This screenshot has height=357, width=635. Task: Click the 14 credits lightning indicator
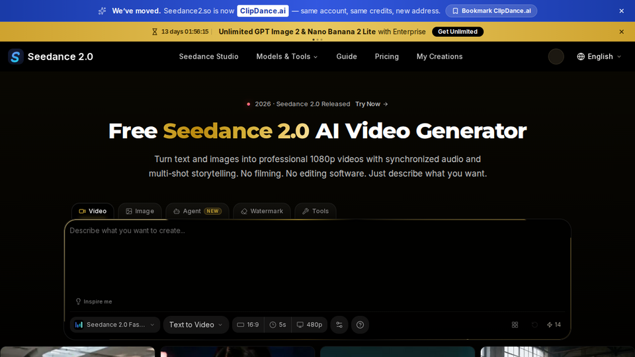pos(554,325)
